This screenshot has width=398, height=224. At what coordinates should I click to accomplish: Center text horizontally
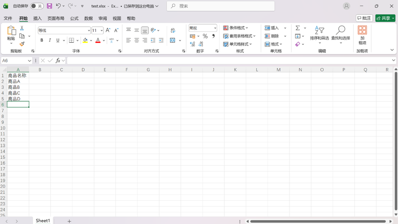coord(136,40)
